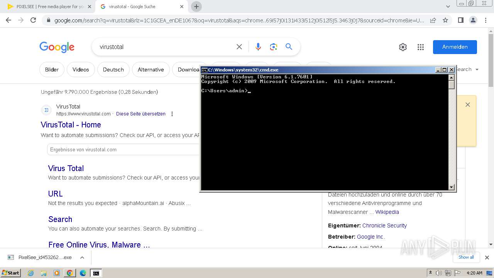Click the taskbar clock 4:20 AM
The image size is (494, 278).
pyautogui.click(x=474, y=273)
